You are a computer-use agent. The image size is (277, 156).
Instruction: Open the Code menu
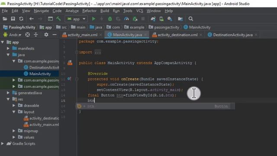tap(57, 11)
